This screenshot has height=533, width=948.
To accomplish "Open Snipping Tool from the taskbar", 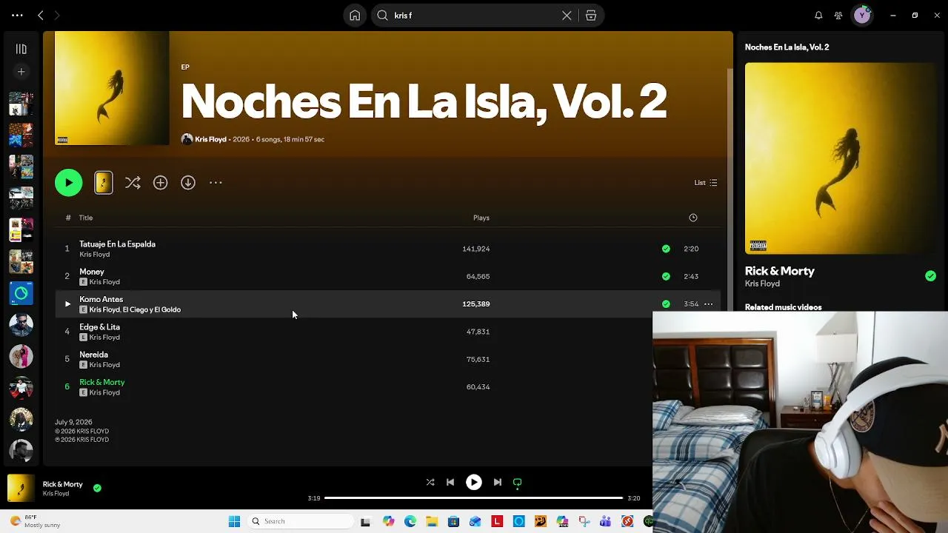I will pos(584,521).
